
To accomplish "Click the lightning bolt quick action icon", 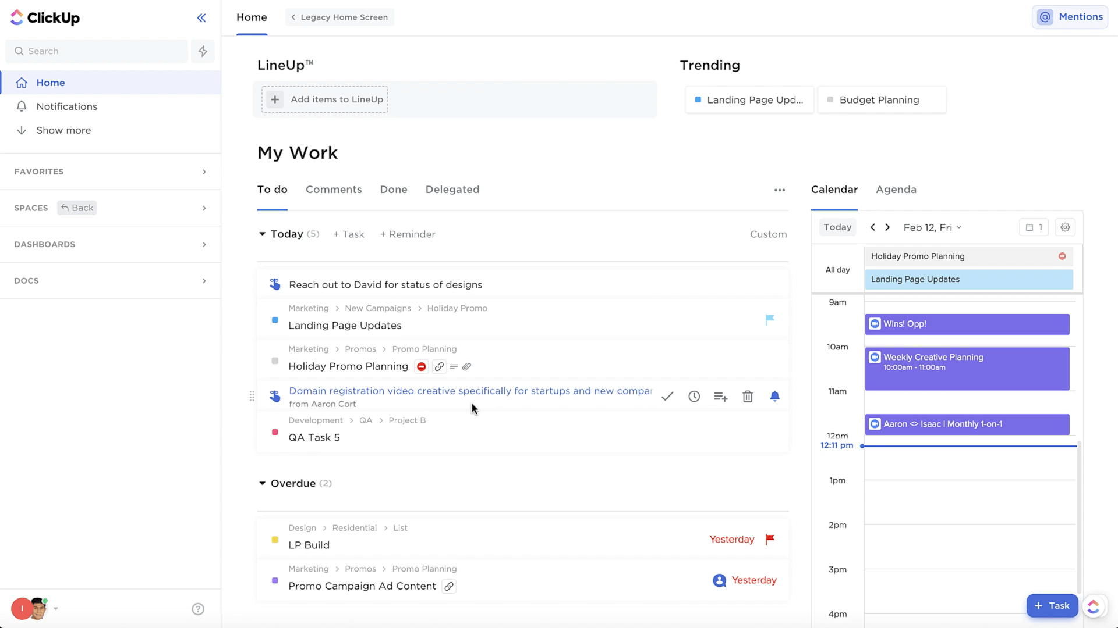I will pos(203,51).
